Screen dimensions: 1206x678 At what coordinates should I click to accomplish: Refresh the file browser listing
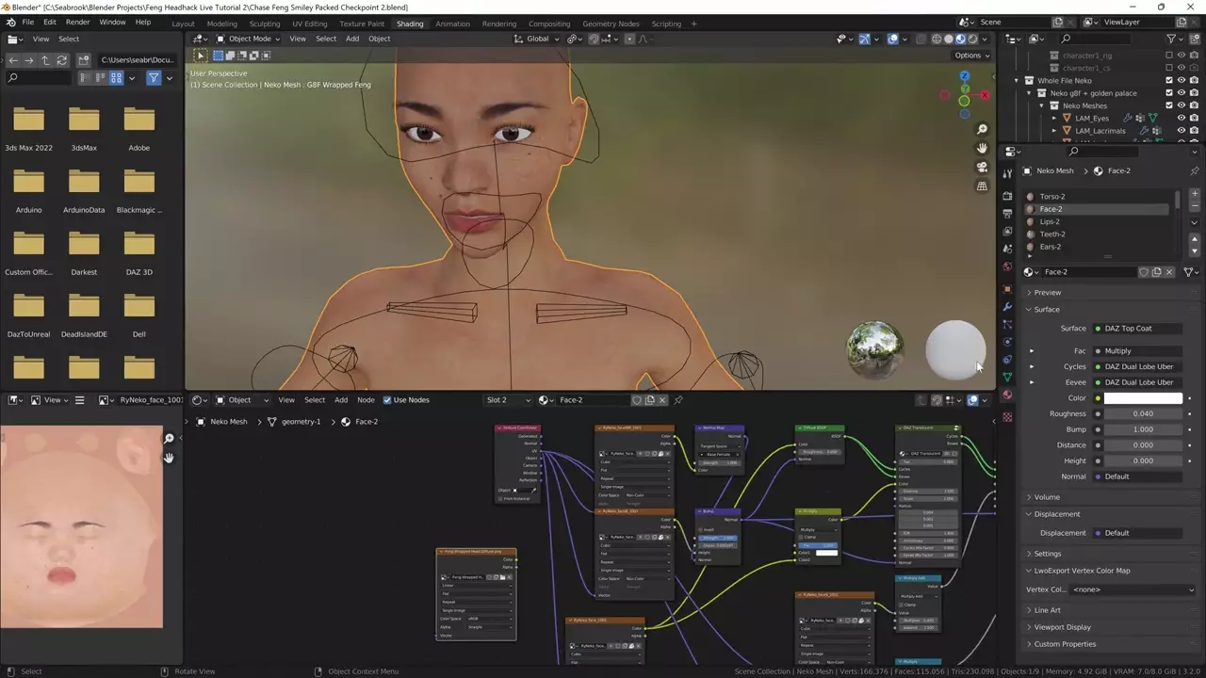pos(62,59)
